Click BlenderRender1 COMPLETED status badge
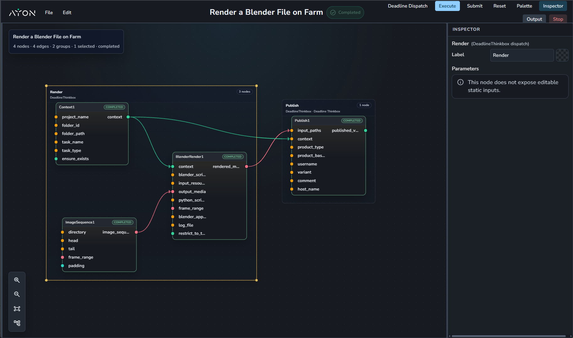This screenshot has width=573, height=338. coord(233,157)
